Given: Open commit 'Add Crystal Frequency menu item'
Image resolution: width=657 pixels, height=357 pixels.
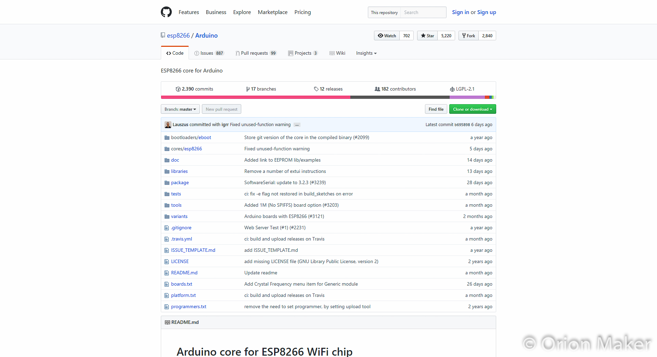Looking at the screenshot, I should tap(301, 284).
